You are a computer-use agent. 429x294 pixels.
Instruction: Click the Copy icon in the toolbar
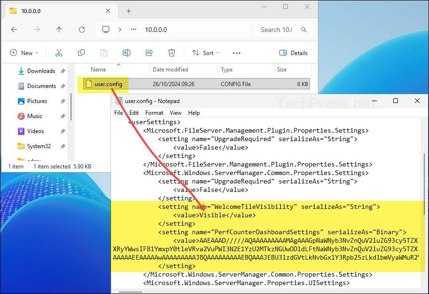[81, 53]
